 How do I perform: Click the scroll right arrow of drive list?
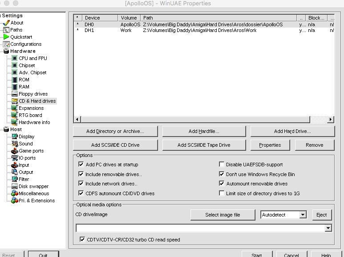coord(331,119)
